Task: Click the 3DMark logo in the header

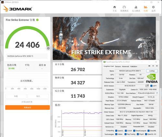Action: coord(17,9)
